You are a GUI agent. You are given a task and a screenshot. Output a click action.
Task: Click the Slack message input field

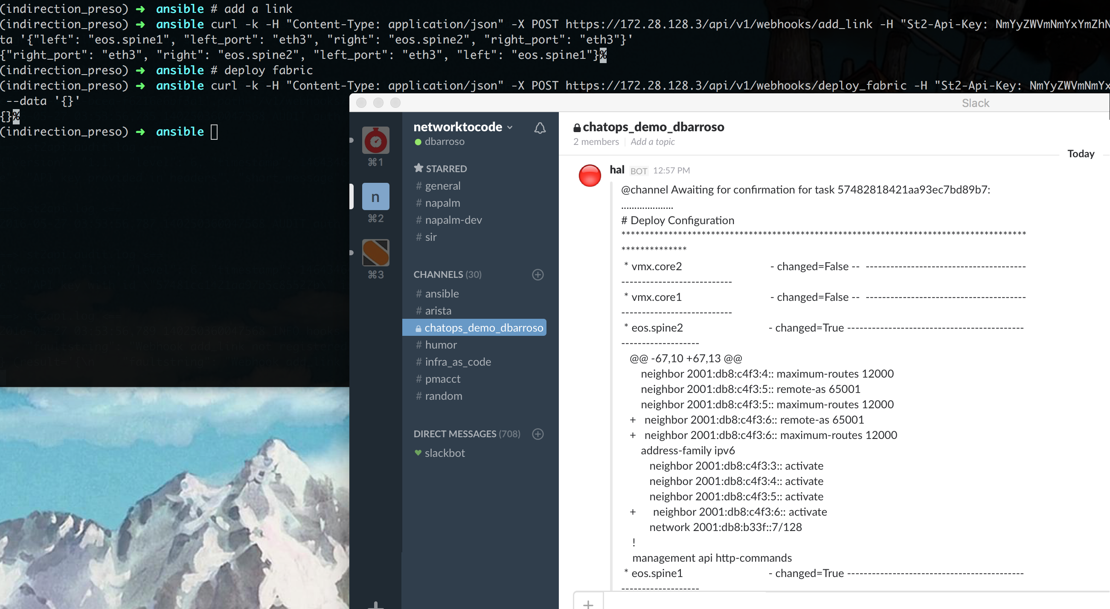coord(856,602)
